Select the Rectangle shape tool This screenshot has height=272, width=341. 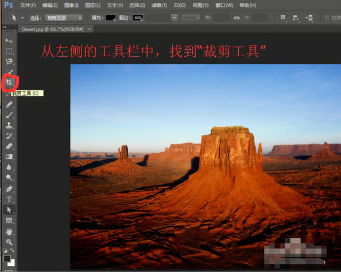point(9,220)
